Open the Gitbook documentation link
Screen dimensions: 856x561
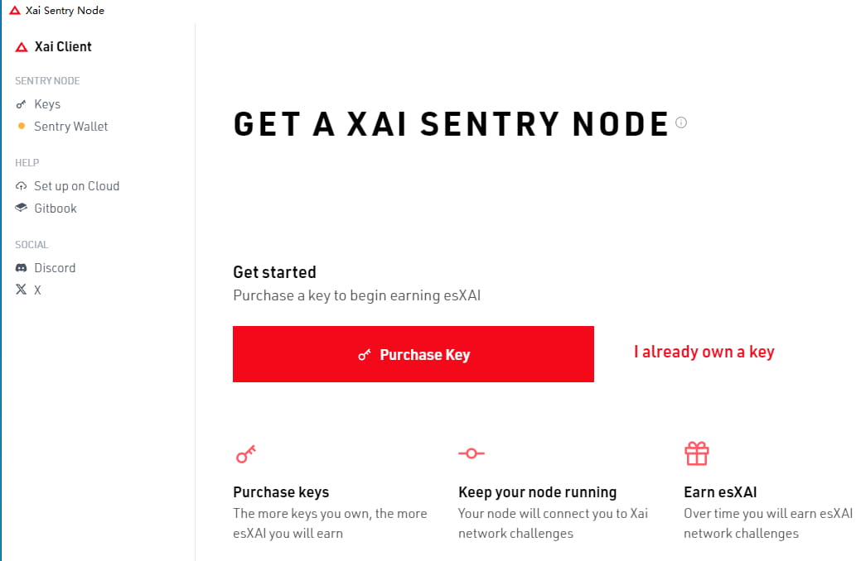(56, 209)
